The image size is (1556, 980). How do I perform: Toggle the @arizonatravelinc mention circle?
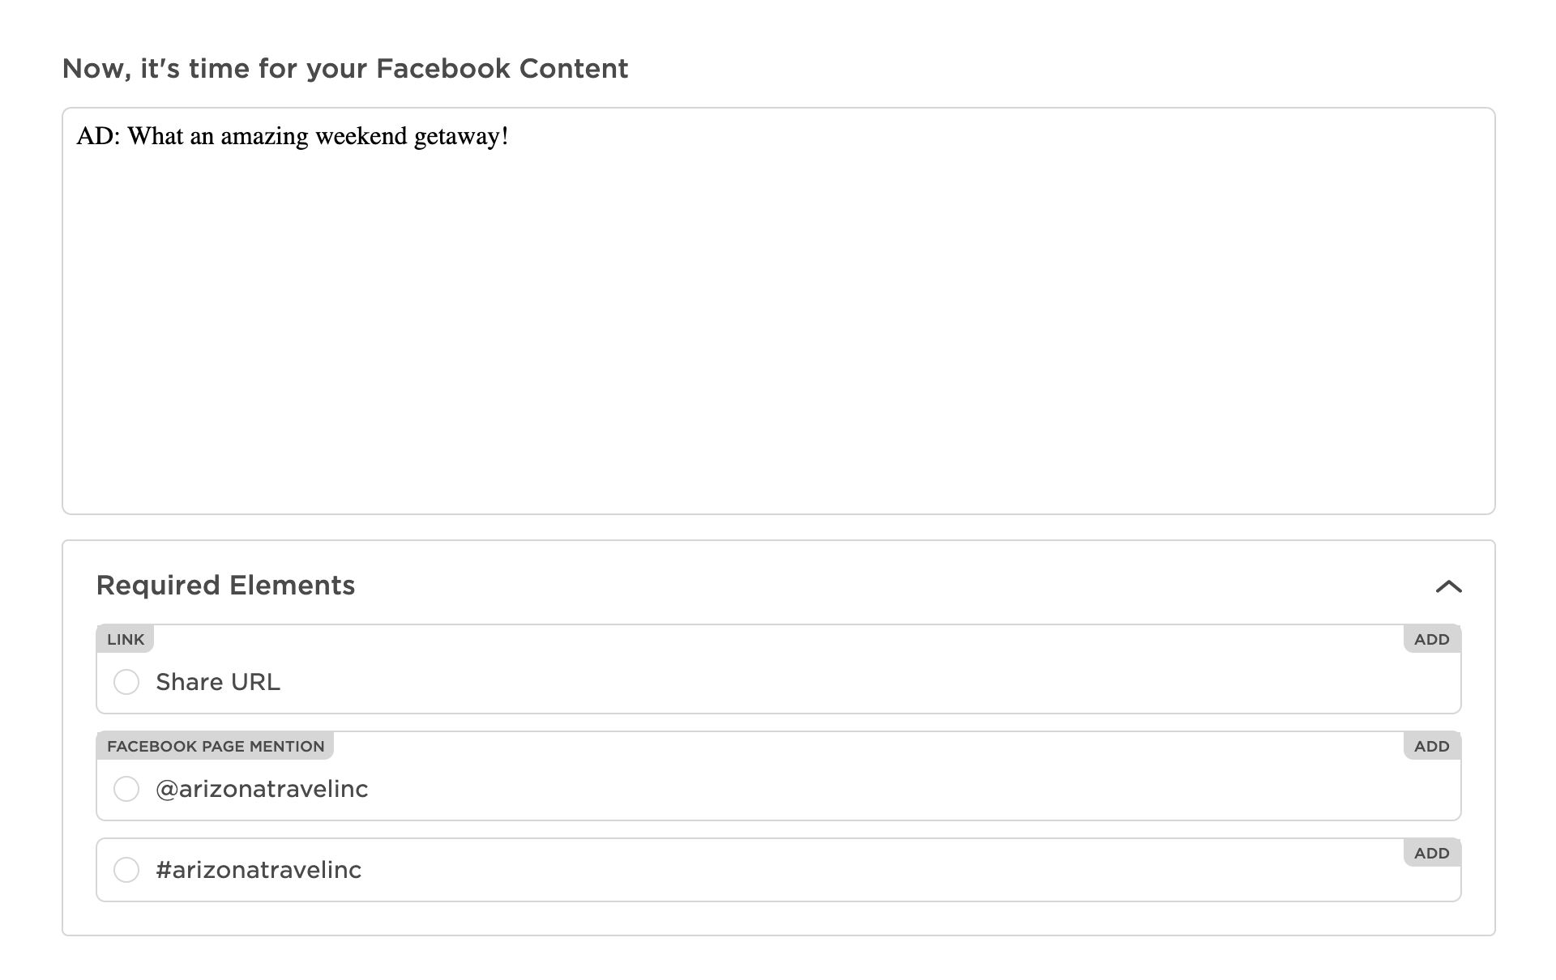point(126,789)
